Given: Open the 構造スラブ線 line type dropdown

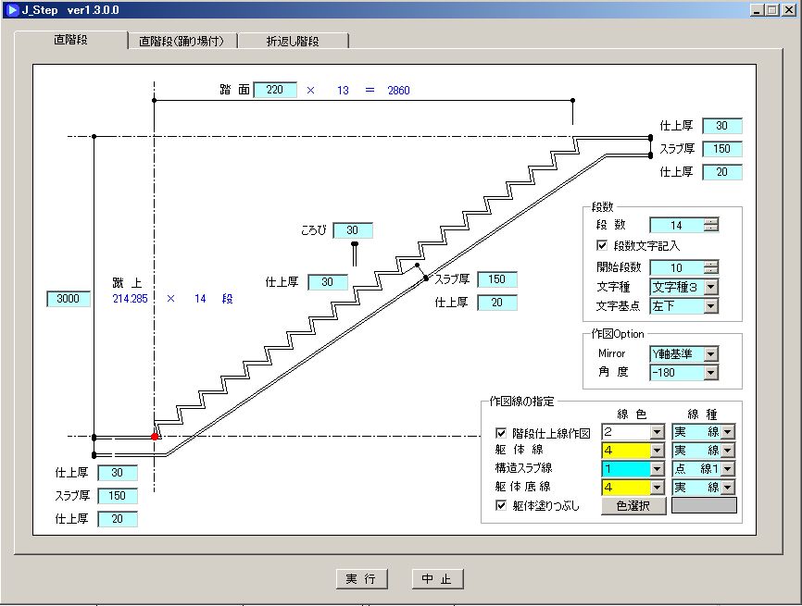Looking at the screenshot, I should pyautogui.click(x=728, y=469).
